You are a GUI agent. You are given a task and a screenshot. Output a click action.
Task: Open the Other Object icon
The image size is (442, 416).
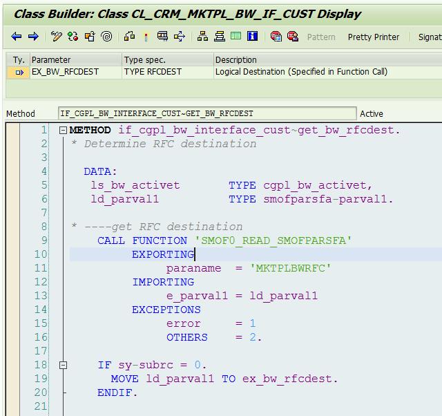click(90, 37)
